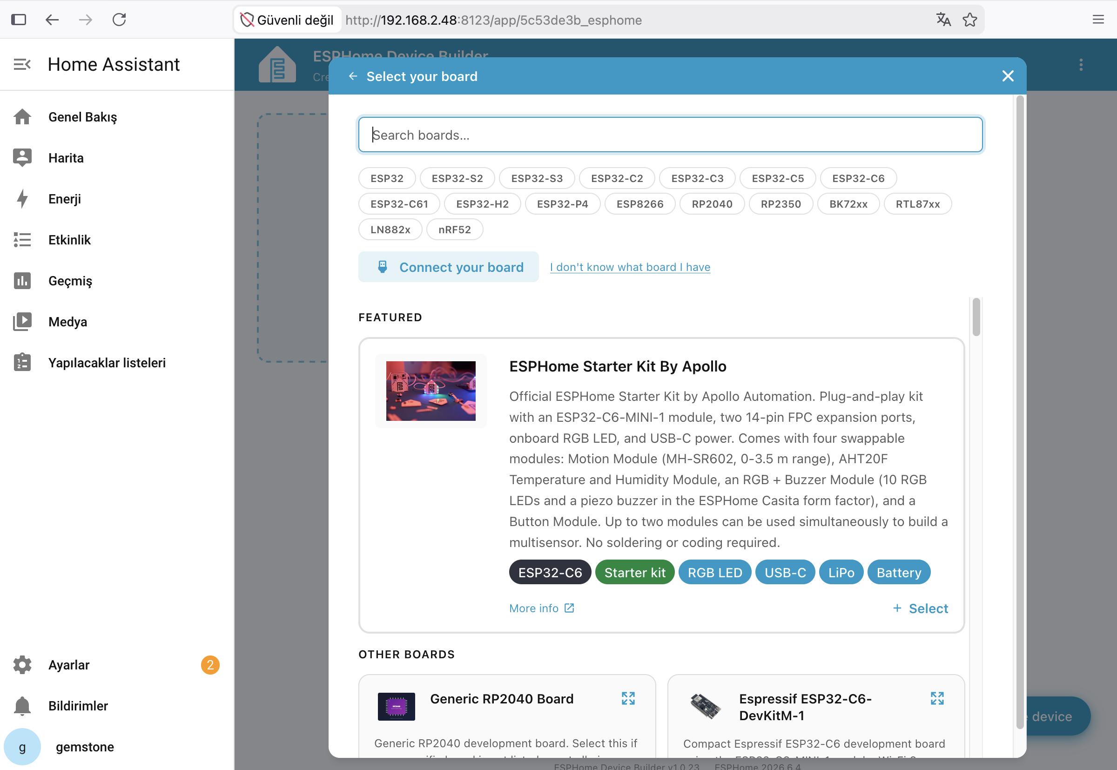Filter boards by ESP32-P4 chip

(x=562, y=203)
